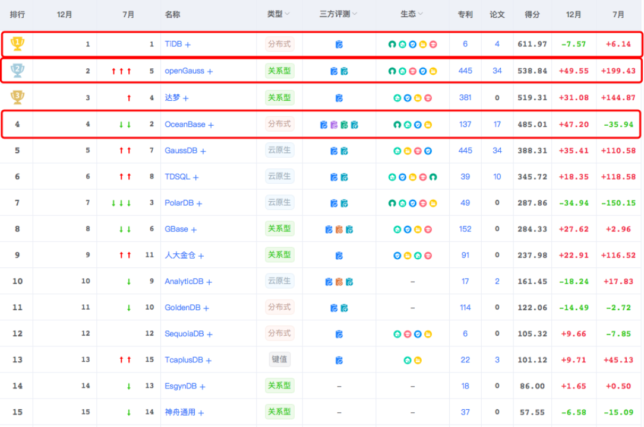The height and width of the screenshot is (427, 644).
Task: Click the 名称 column header
Action: pos(172,14)
